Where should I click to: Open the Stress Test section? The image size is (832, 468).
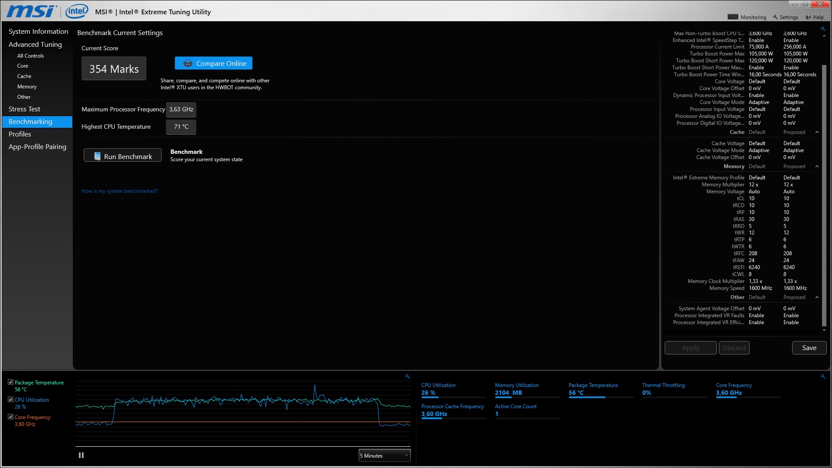click(24, 109)
